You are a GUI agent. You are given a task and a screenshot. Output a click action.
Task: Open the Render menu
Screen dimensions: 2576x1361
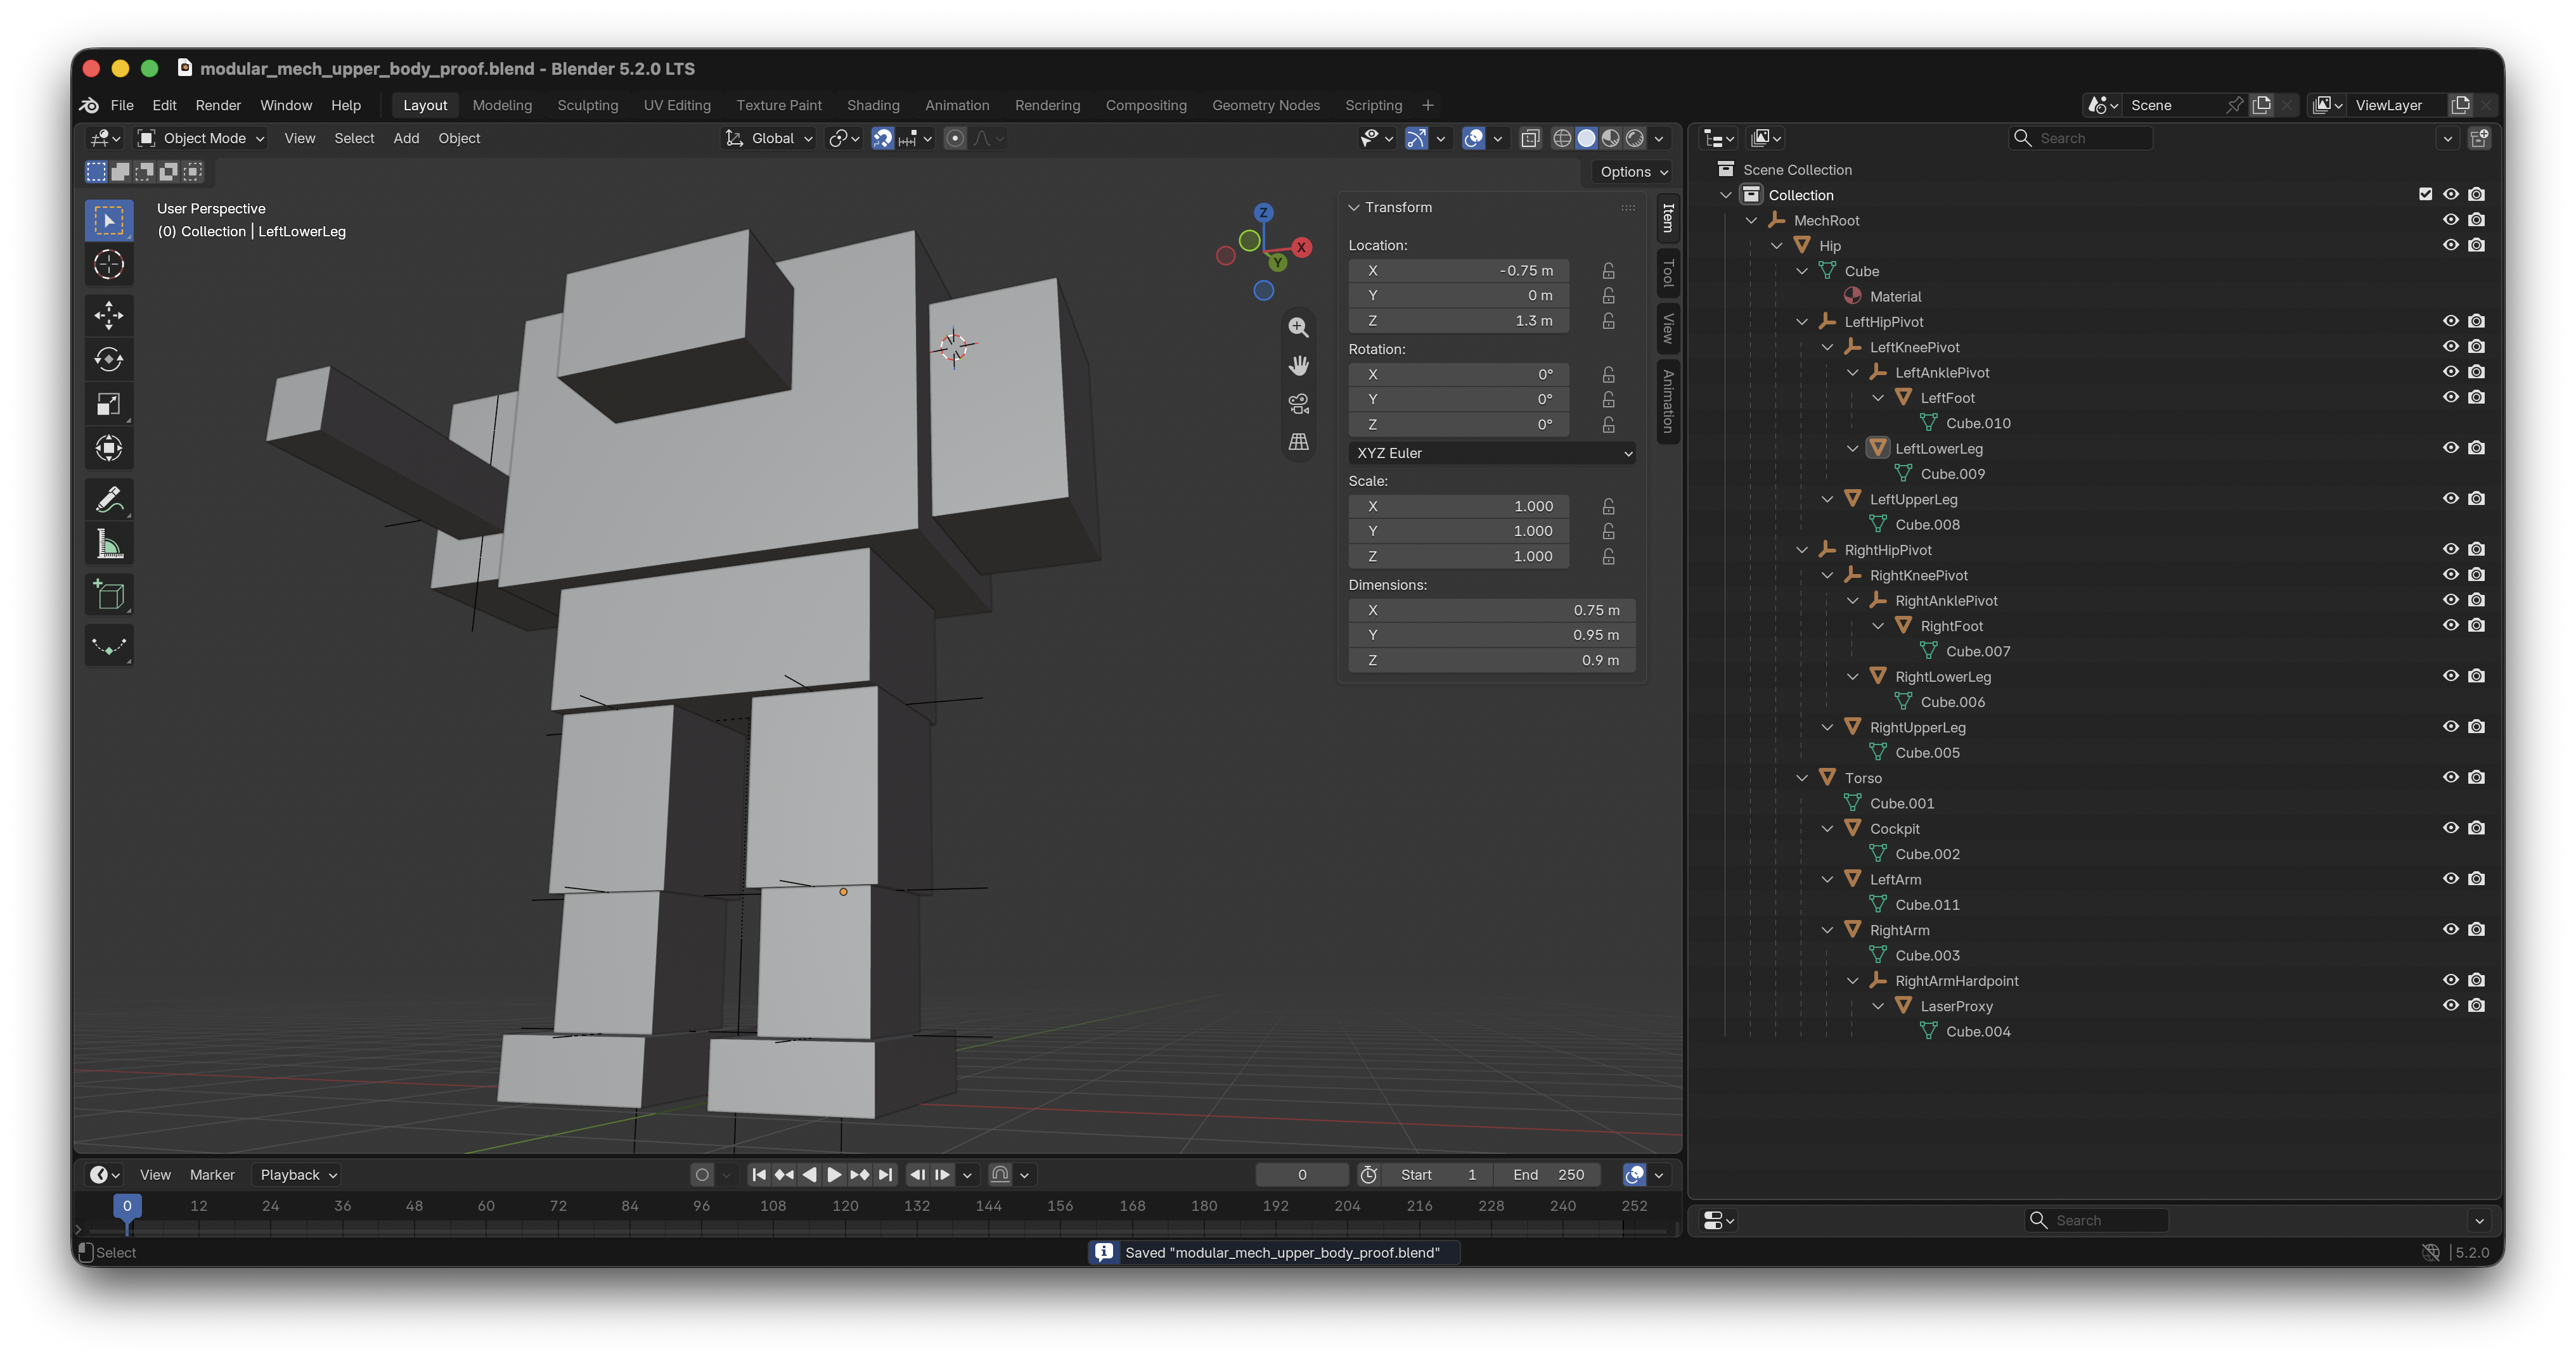tap(218, 106)
